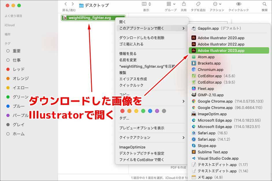Open the Action menu dropdown in toolbar

217,4
